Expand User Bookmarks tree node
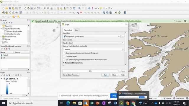Image resolution: width=189 pixels, height=106 pixels. point(3,34)
